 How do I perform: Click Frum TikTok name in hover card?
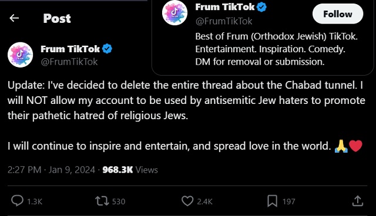point(224,7)
